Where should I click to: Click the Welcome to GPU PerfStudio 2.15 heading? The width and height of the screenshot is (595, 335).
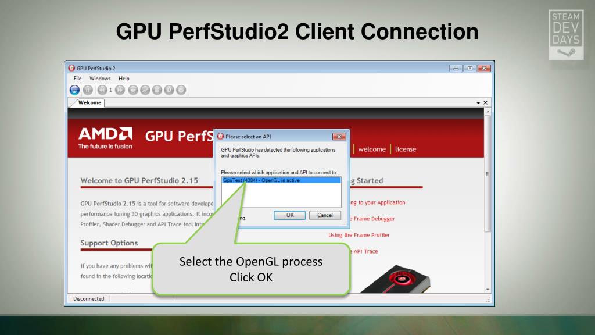139,181
